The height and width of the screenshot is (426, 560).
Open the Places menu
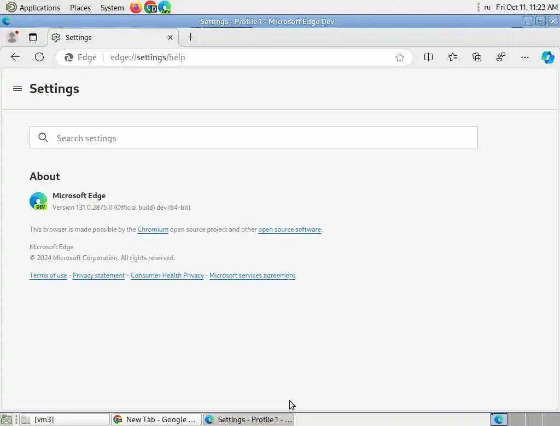[80, 8]
